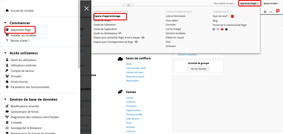Click the X (Twitter) icon
This screenshot has height=134, width=283.
[x=226, y=29]
